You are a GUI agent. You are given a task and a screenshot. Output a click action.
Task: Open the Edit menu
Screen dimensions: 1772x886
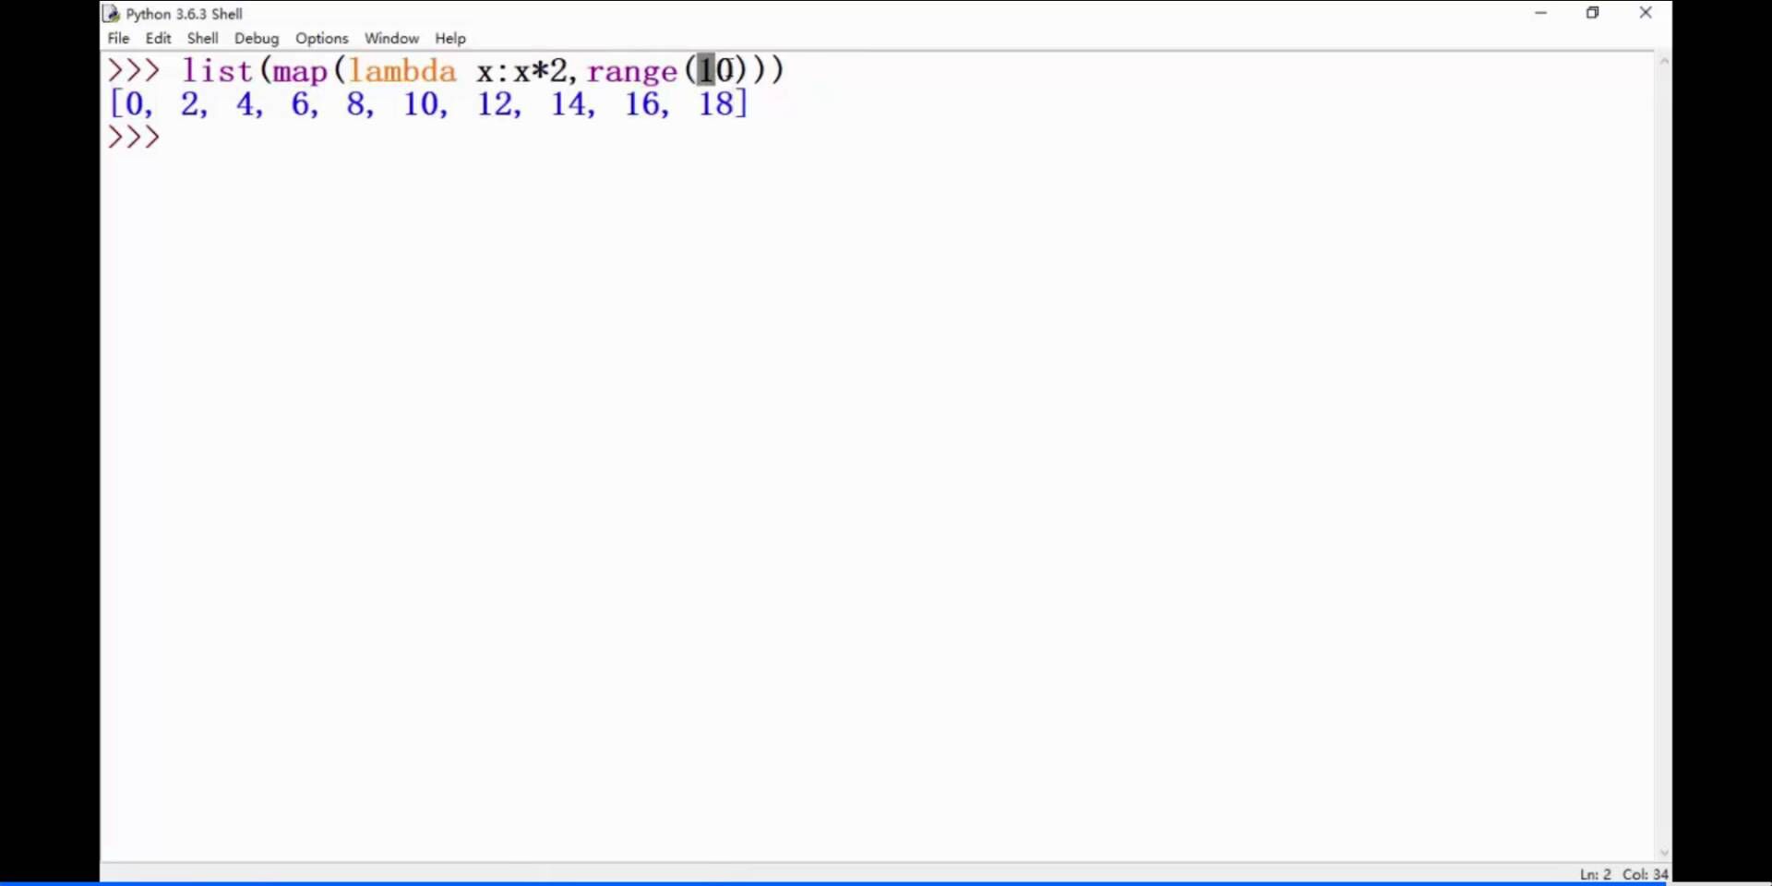pyautogui.click(x=158, y=38)
